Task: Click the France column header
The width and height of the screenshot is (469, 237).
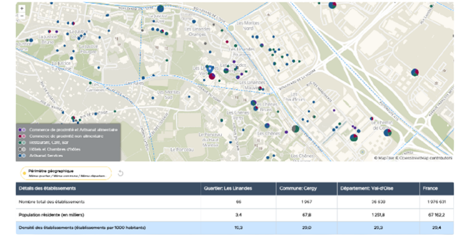Action: click(x=437, y=189)
